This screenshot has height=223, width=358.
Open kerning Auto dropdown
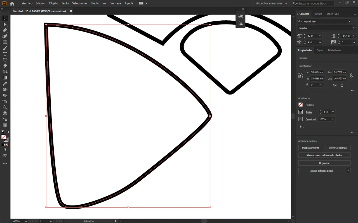(320, 42)
